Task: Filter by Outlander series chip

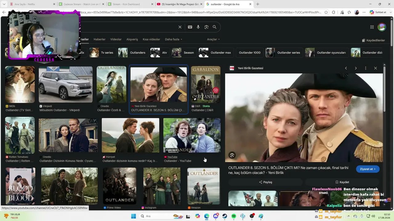Action: 284,52
